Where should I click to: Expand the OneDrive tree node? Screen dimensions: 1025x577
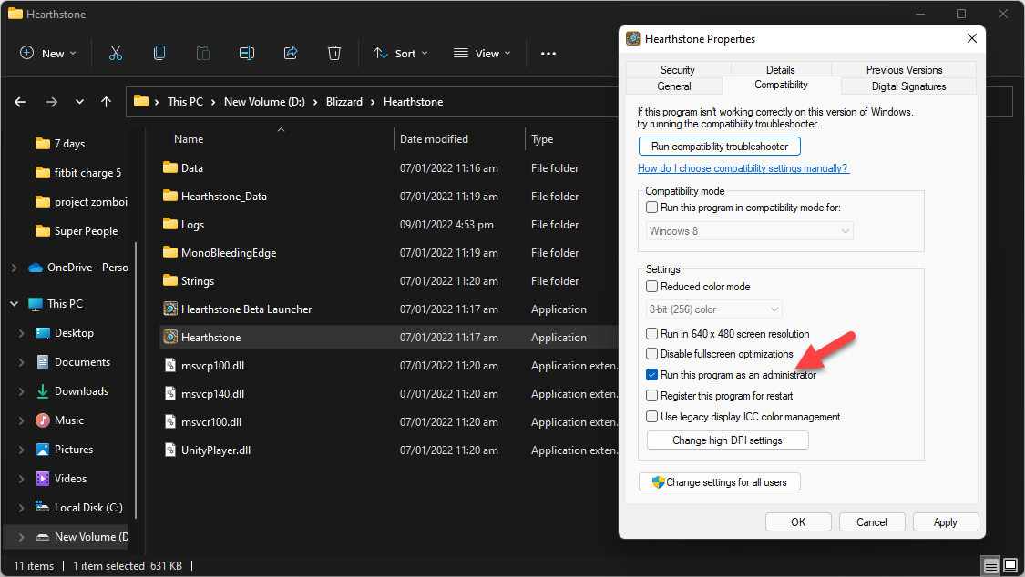point(15,268)
